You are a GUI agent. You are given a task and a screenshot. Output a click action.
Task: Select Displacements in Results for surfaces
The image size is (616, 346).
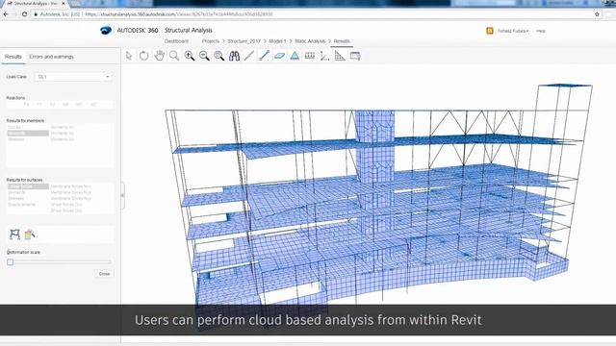coord(21,205)
